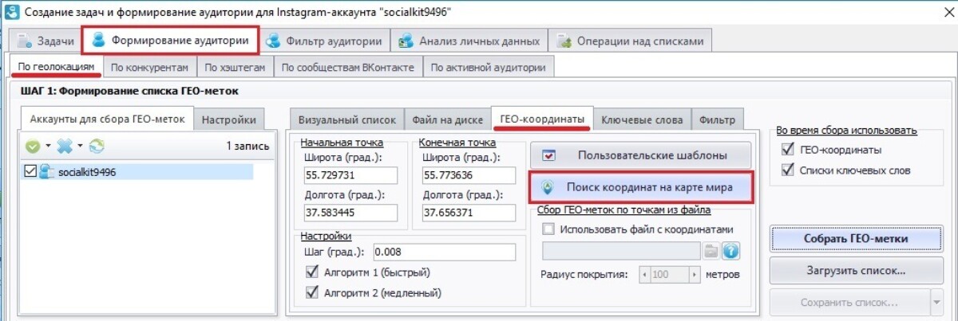Click Поиск координат на карте мира button

pos(640,187)
